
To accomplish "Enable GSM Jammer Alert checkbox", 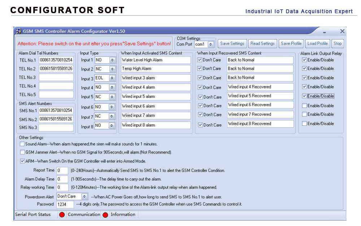I will click(x=22, y=152).
